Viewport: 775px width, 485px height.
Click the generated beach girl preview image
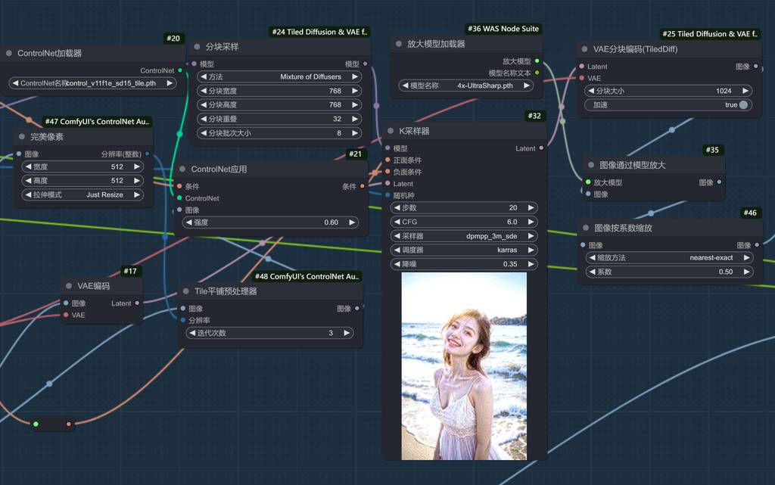click(x=464, y=365)
